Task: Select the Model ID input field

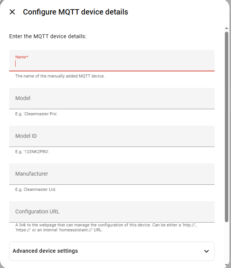Action: click(112, 136)
